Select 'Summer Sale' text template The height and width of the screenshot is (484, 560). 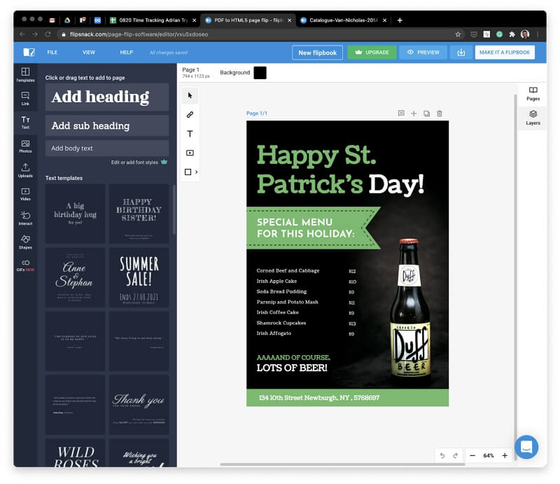pos(139,277)
